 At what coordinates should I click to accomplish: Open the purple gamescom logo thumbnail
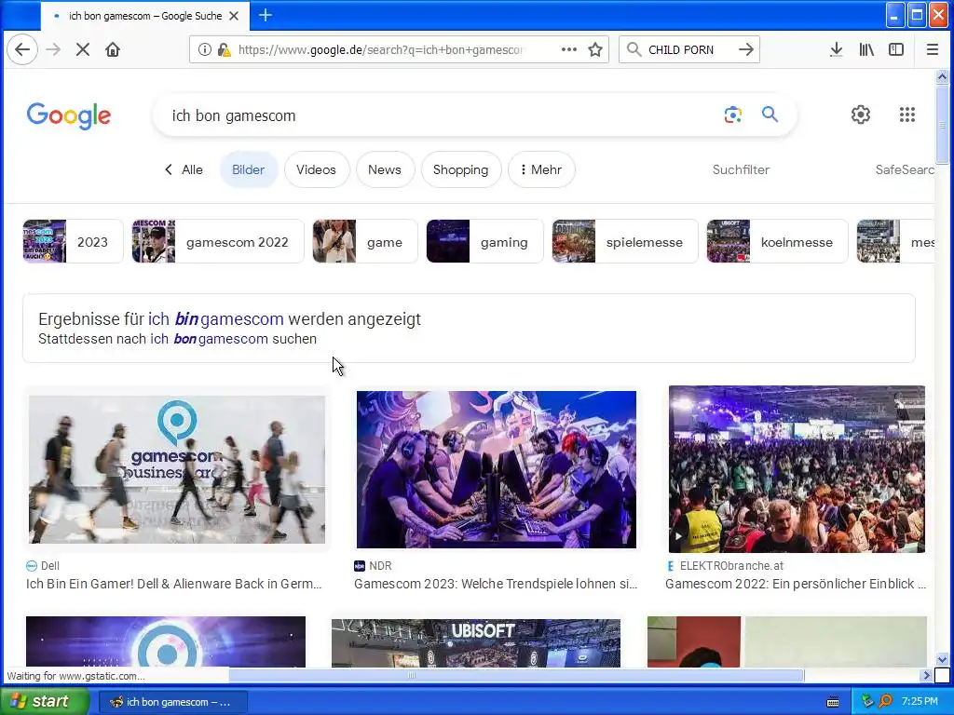pyautogui.click(x=166, y=641)
